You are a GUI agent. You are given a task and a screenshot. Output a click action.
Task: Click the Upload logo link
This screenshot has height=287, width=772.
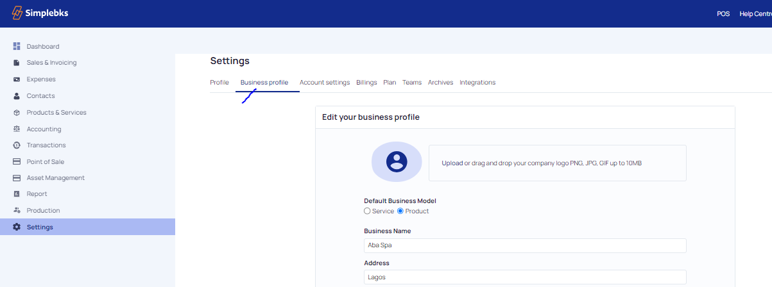point(452,163)
